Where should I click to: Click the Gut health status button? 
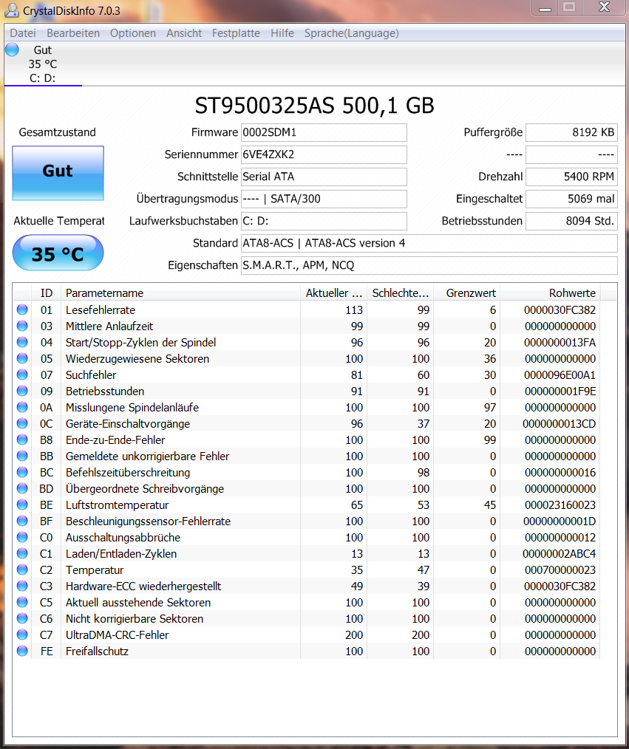58,173
